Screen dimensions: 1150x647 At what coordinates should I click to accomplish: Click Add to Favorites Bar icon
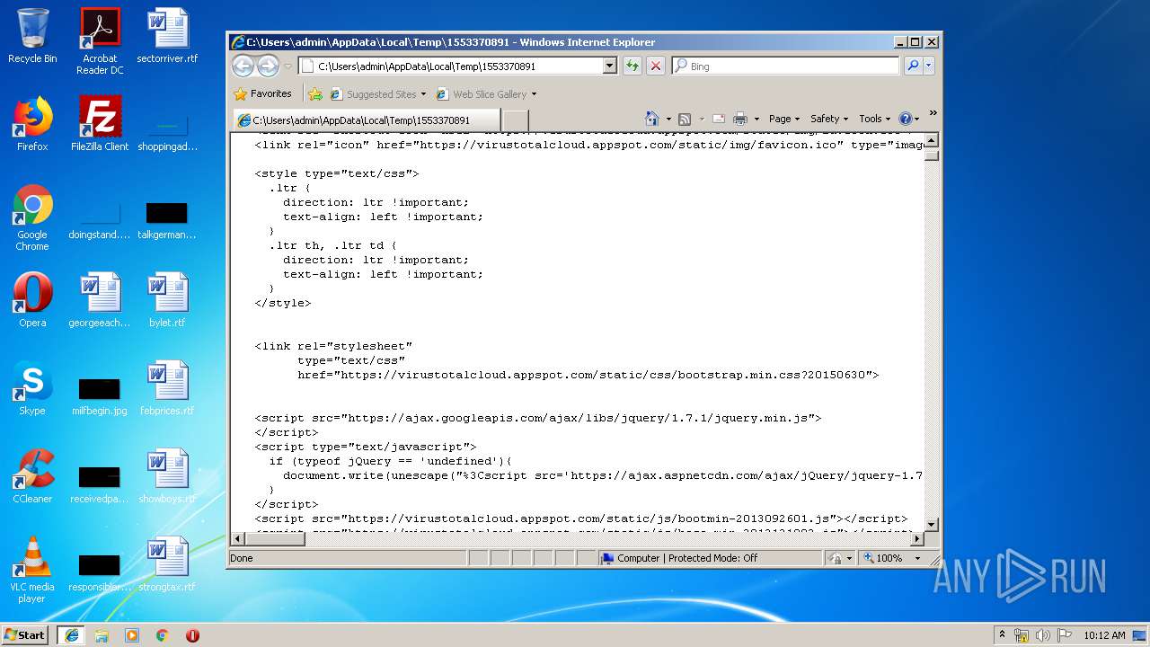coord(315,93)
